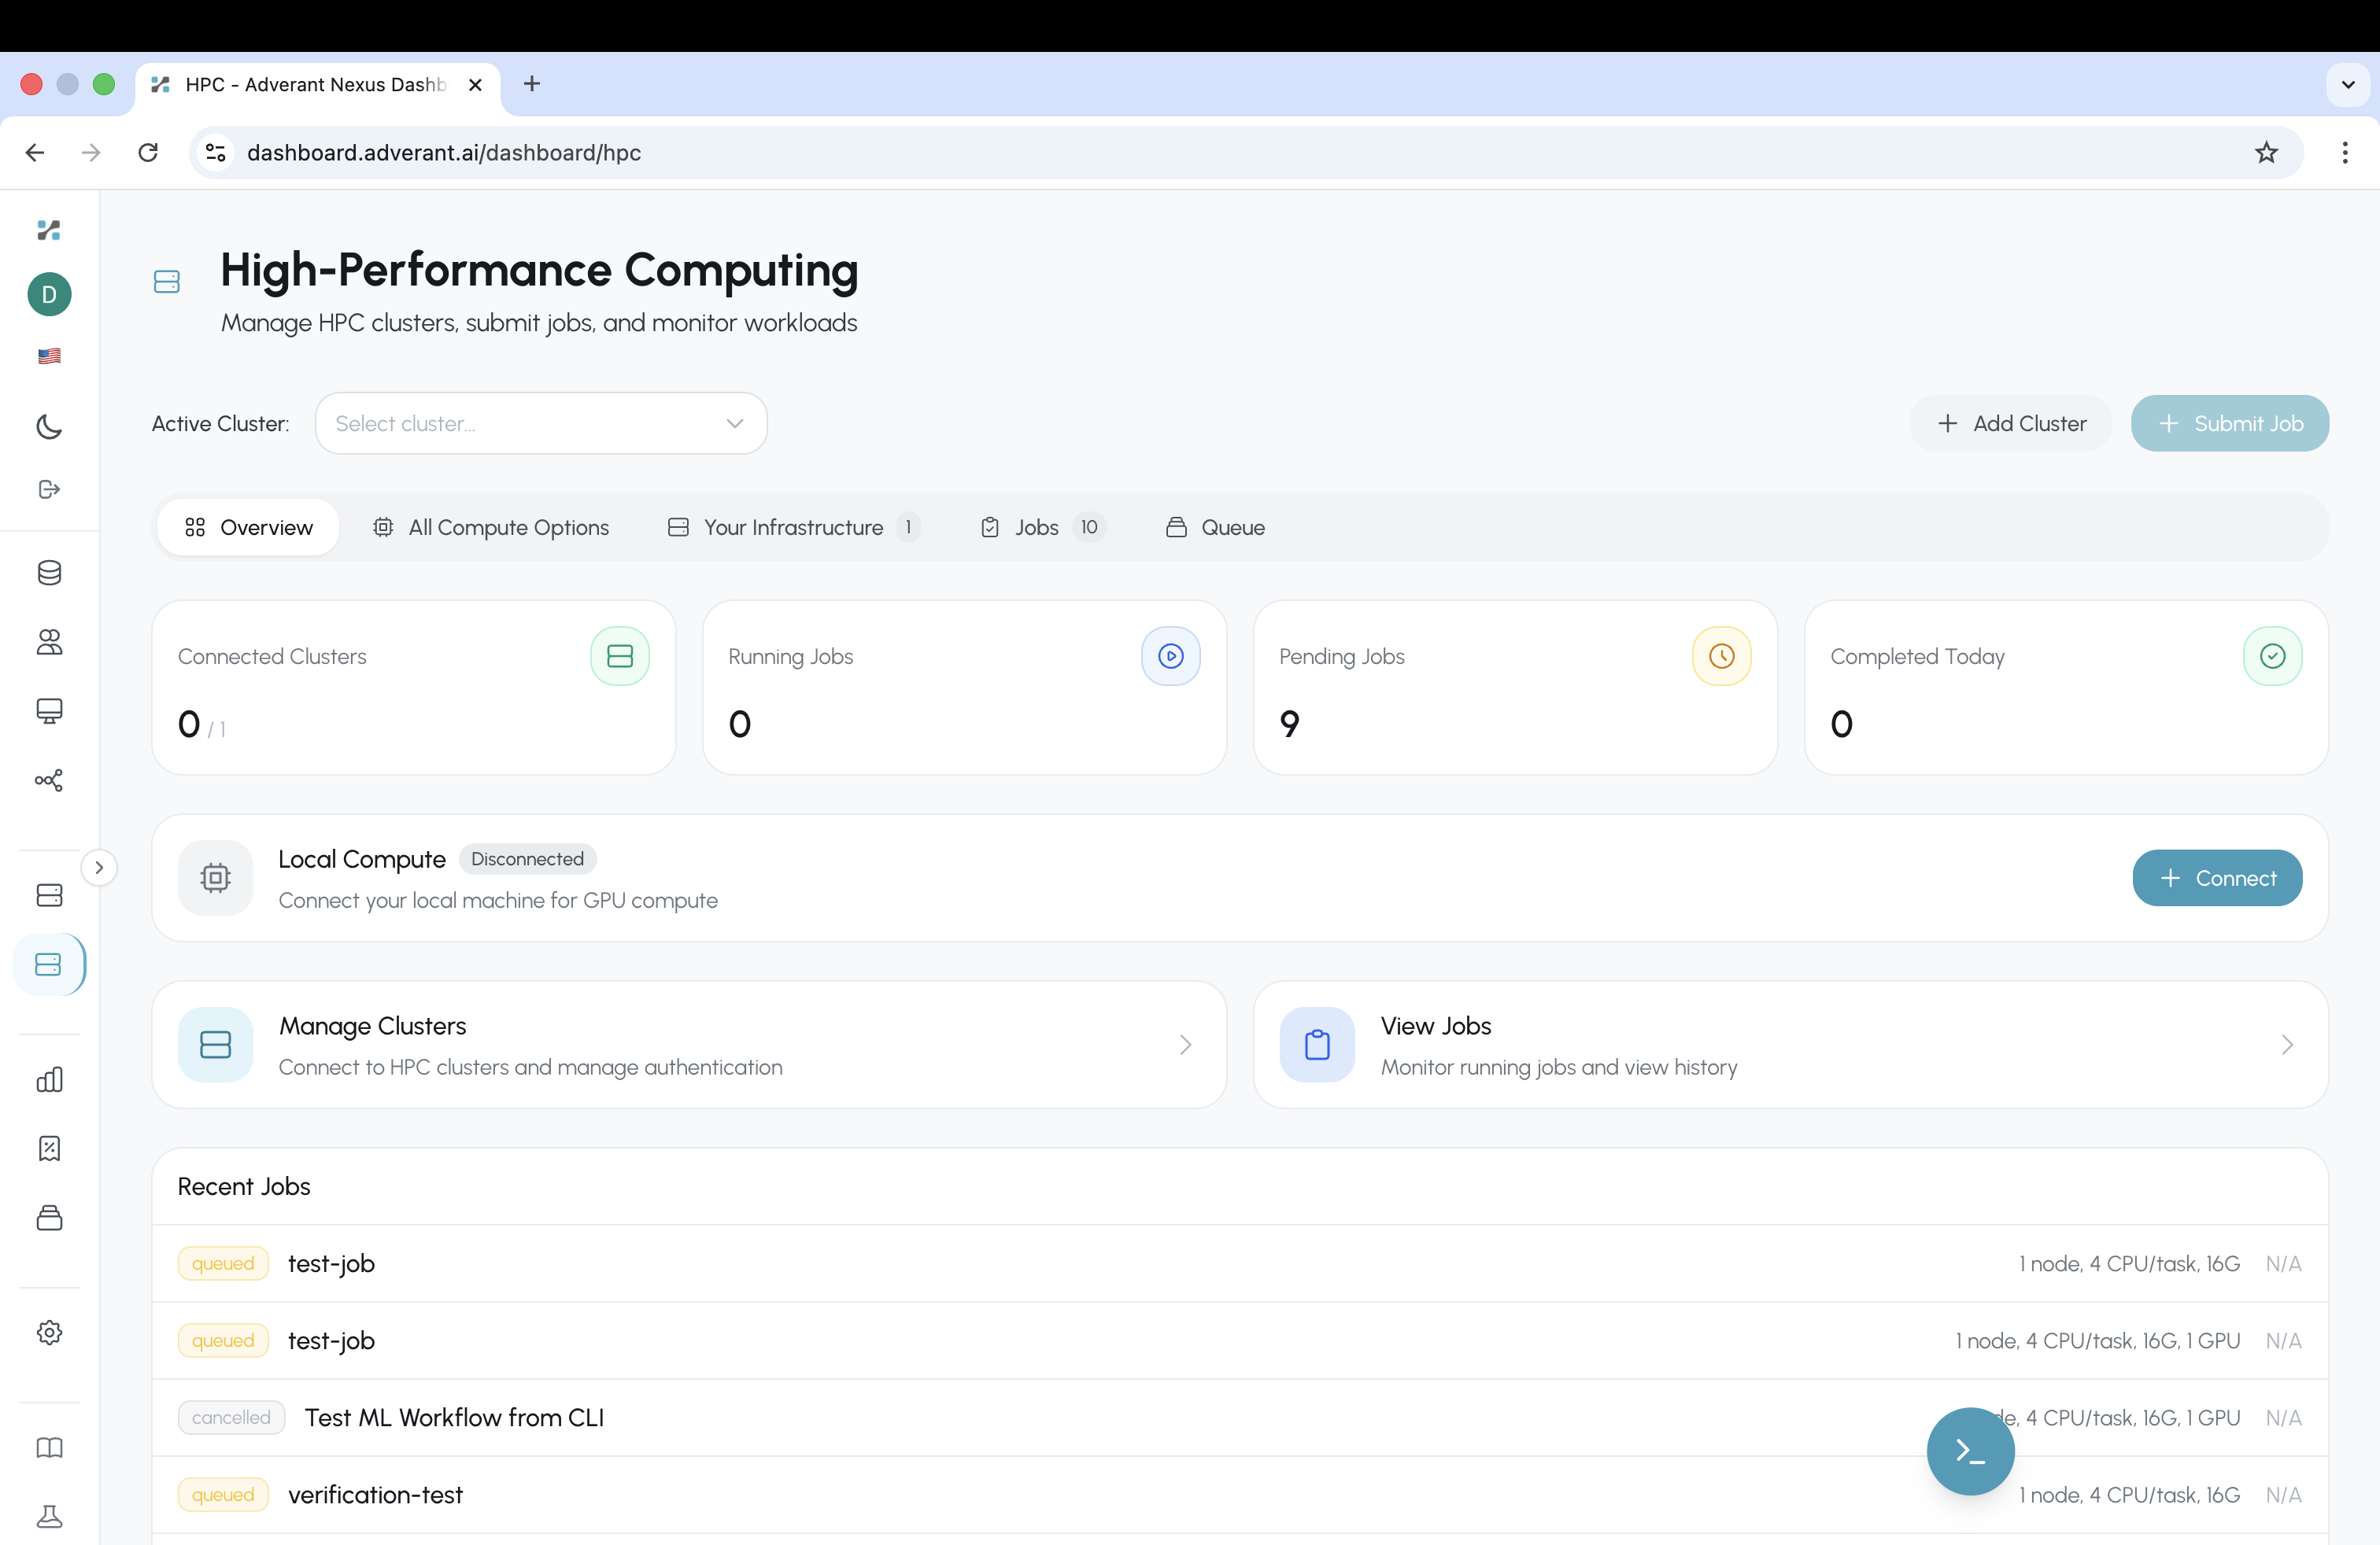The height and width of the screenshot is (1545, 2380).
Task: Open the database section in the sidebar
Action: (48, 573)
